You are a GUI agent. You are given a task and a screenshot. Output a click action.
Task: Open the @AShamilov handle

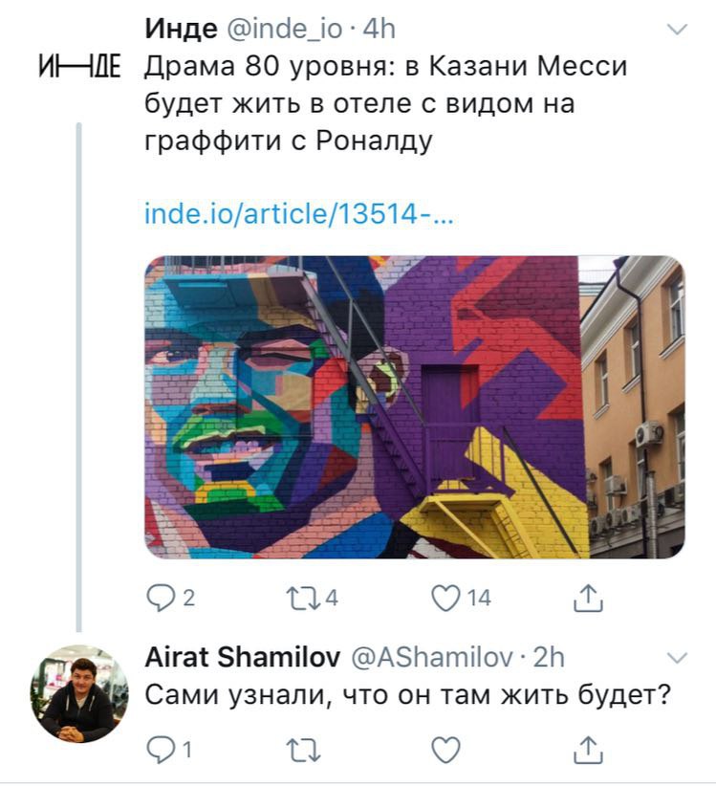tap(432, 658)
